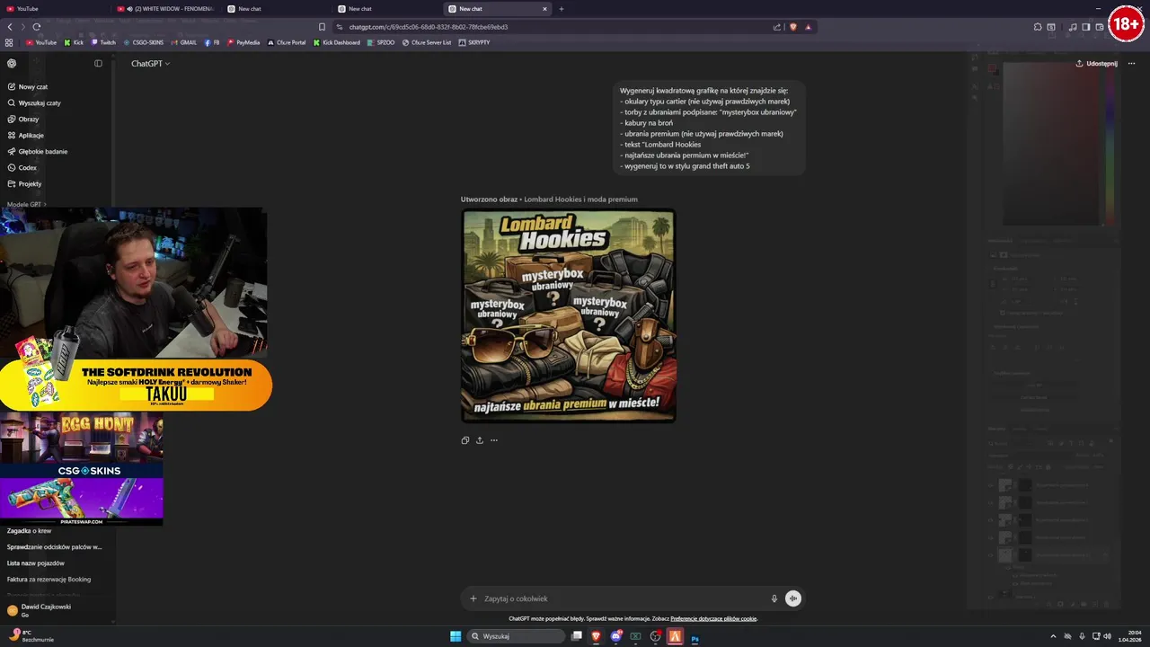
Task: Start voice mode with waveform button
Action: tap(793, 598)
